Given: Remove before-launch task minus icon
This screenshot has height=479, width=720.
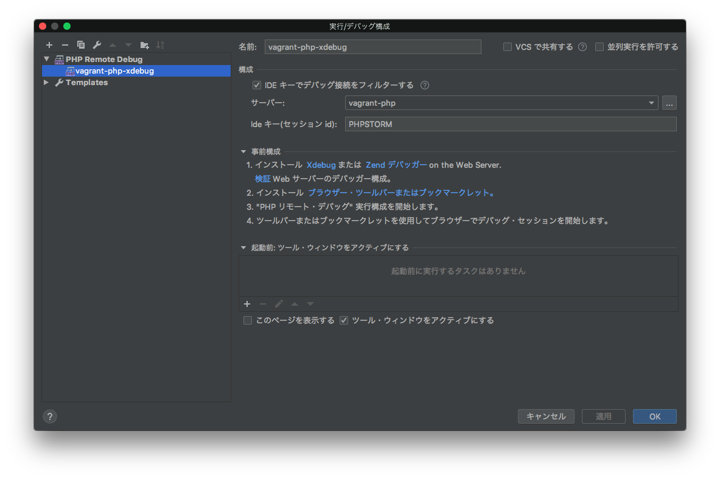Looking at the screenshot, I should point(263,304).
